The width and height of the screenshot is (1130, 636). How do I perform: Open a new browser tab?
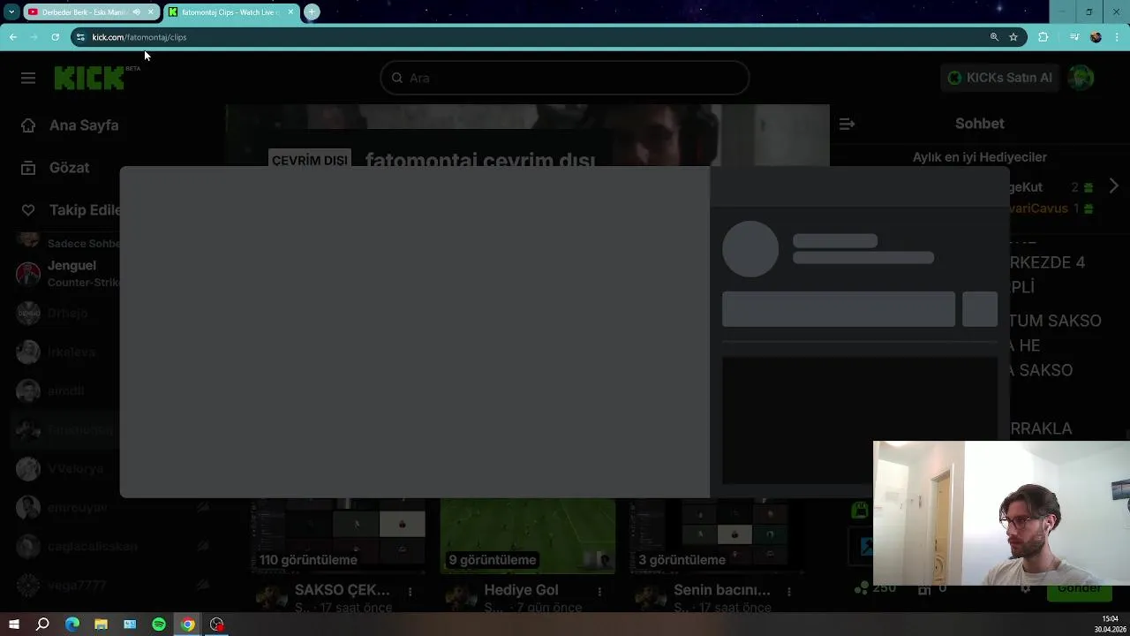click(312, 12)
